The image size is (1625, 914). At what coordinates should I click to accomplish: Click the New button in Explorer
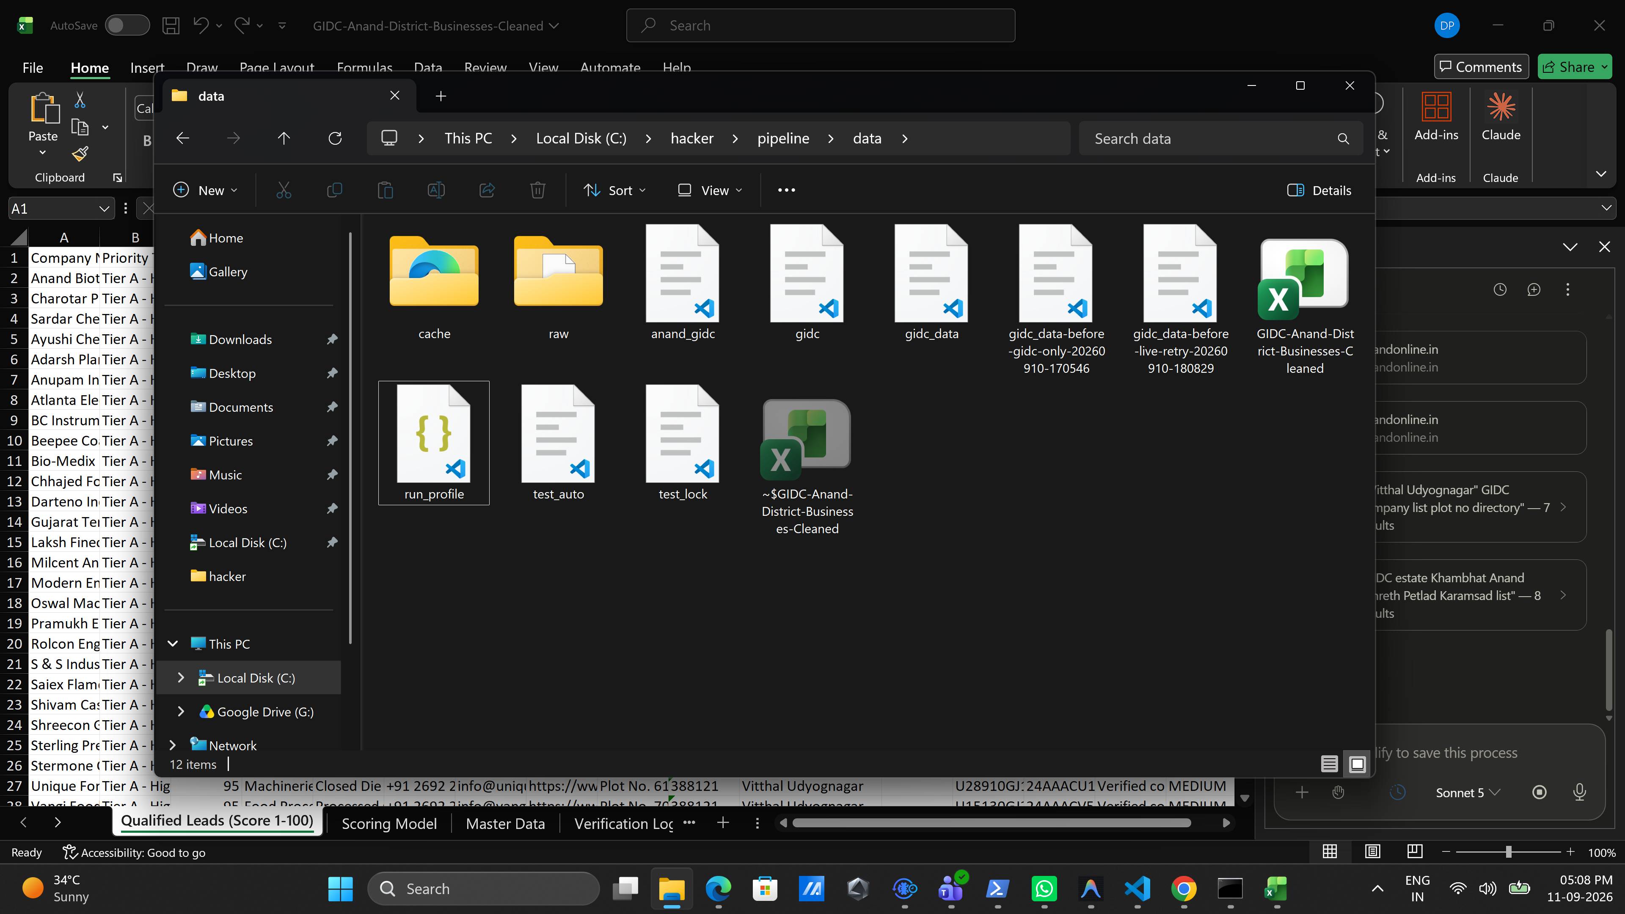(205, 190)
